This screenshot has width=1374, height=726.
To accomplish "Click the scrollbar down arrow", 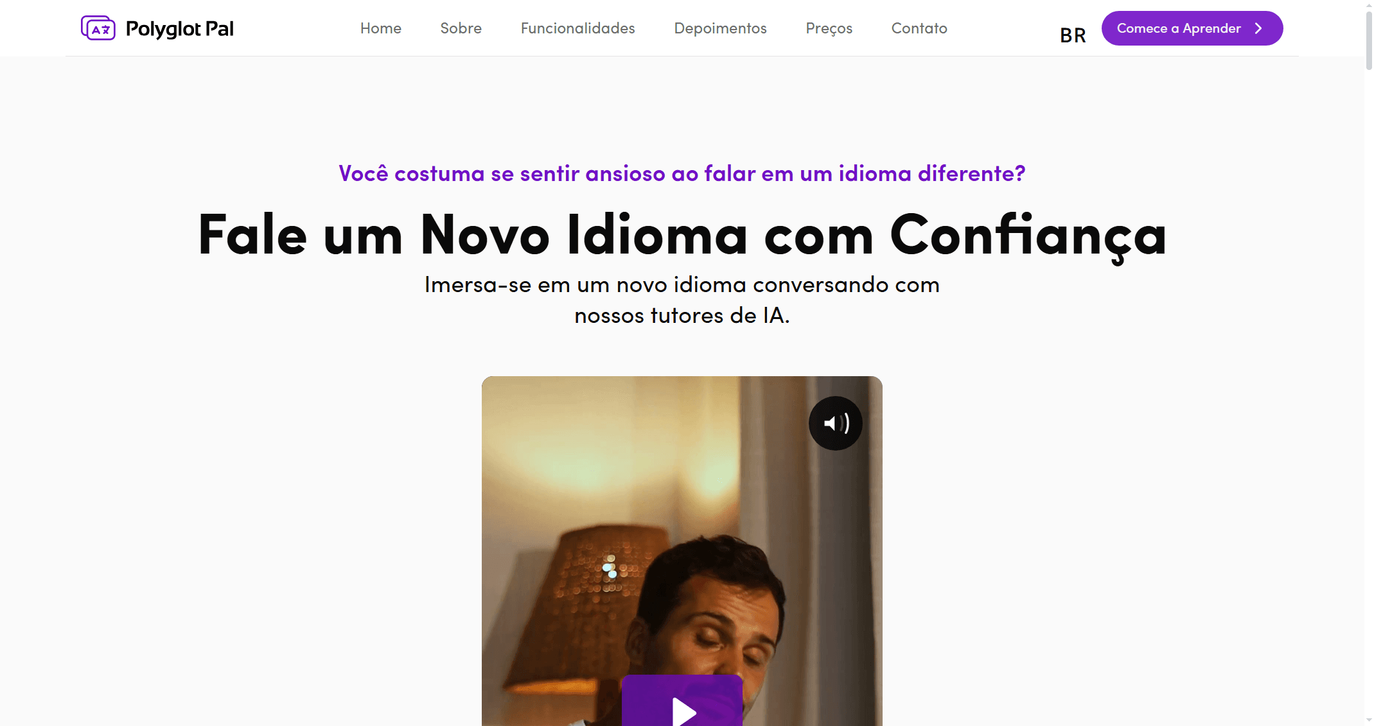I will pyautogui.click(x=1368, y=721).
